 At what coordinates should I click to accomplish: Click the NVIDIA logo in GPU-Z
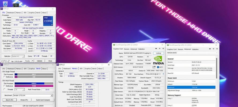tap(158, 60)
